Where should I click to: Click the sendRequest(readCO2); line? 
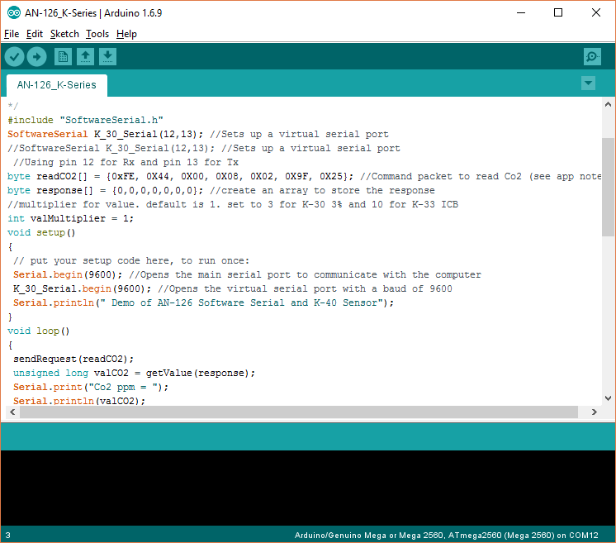pos(73,359)
